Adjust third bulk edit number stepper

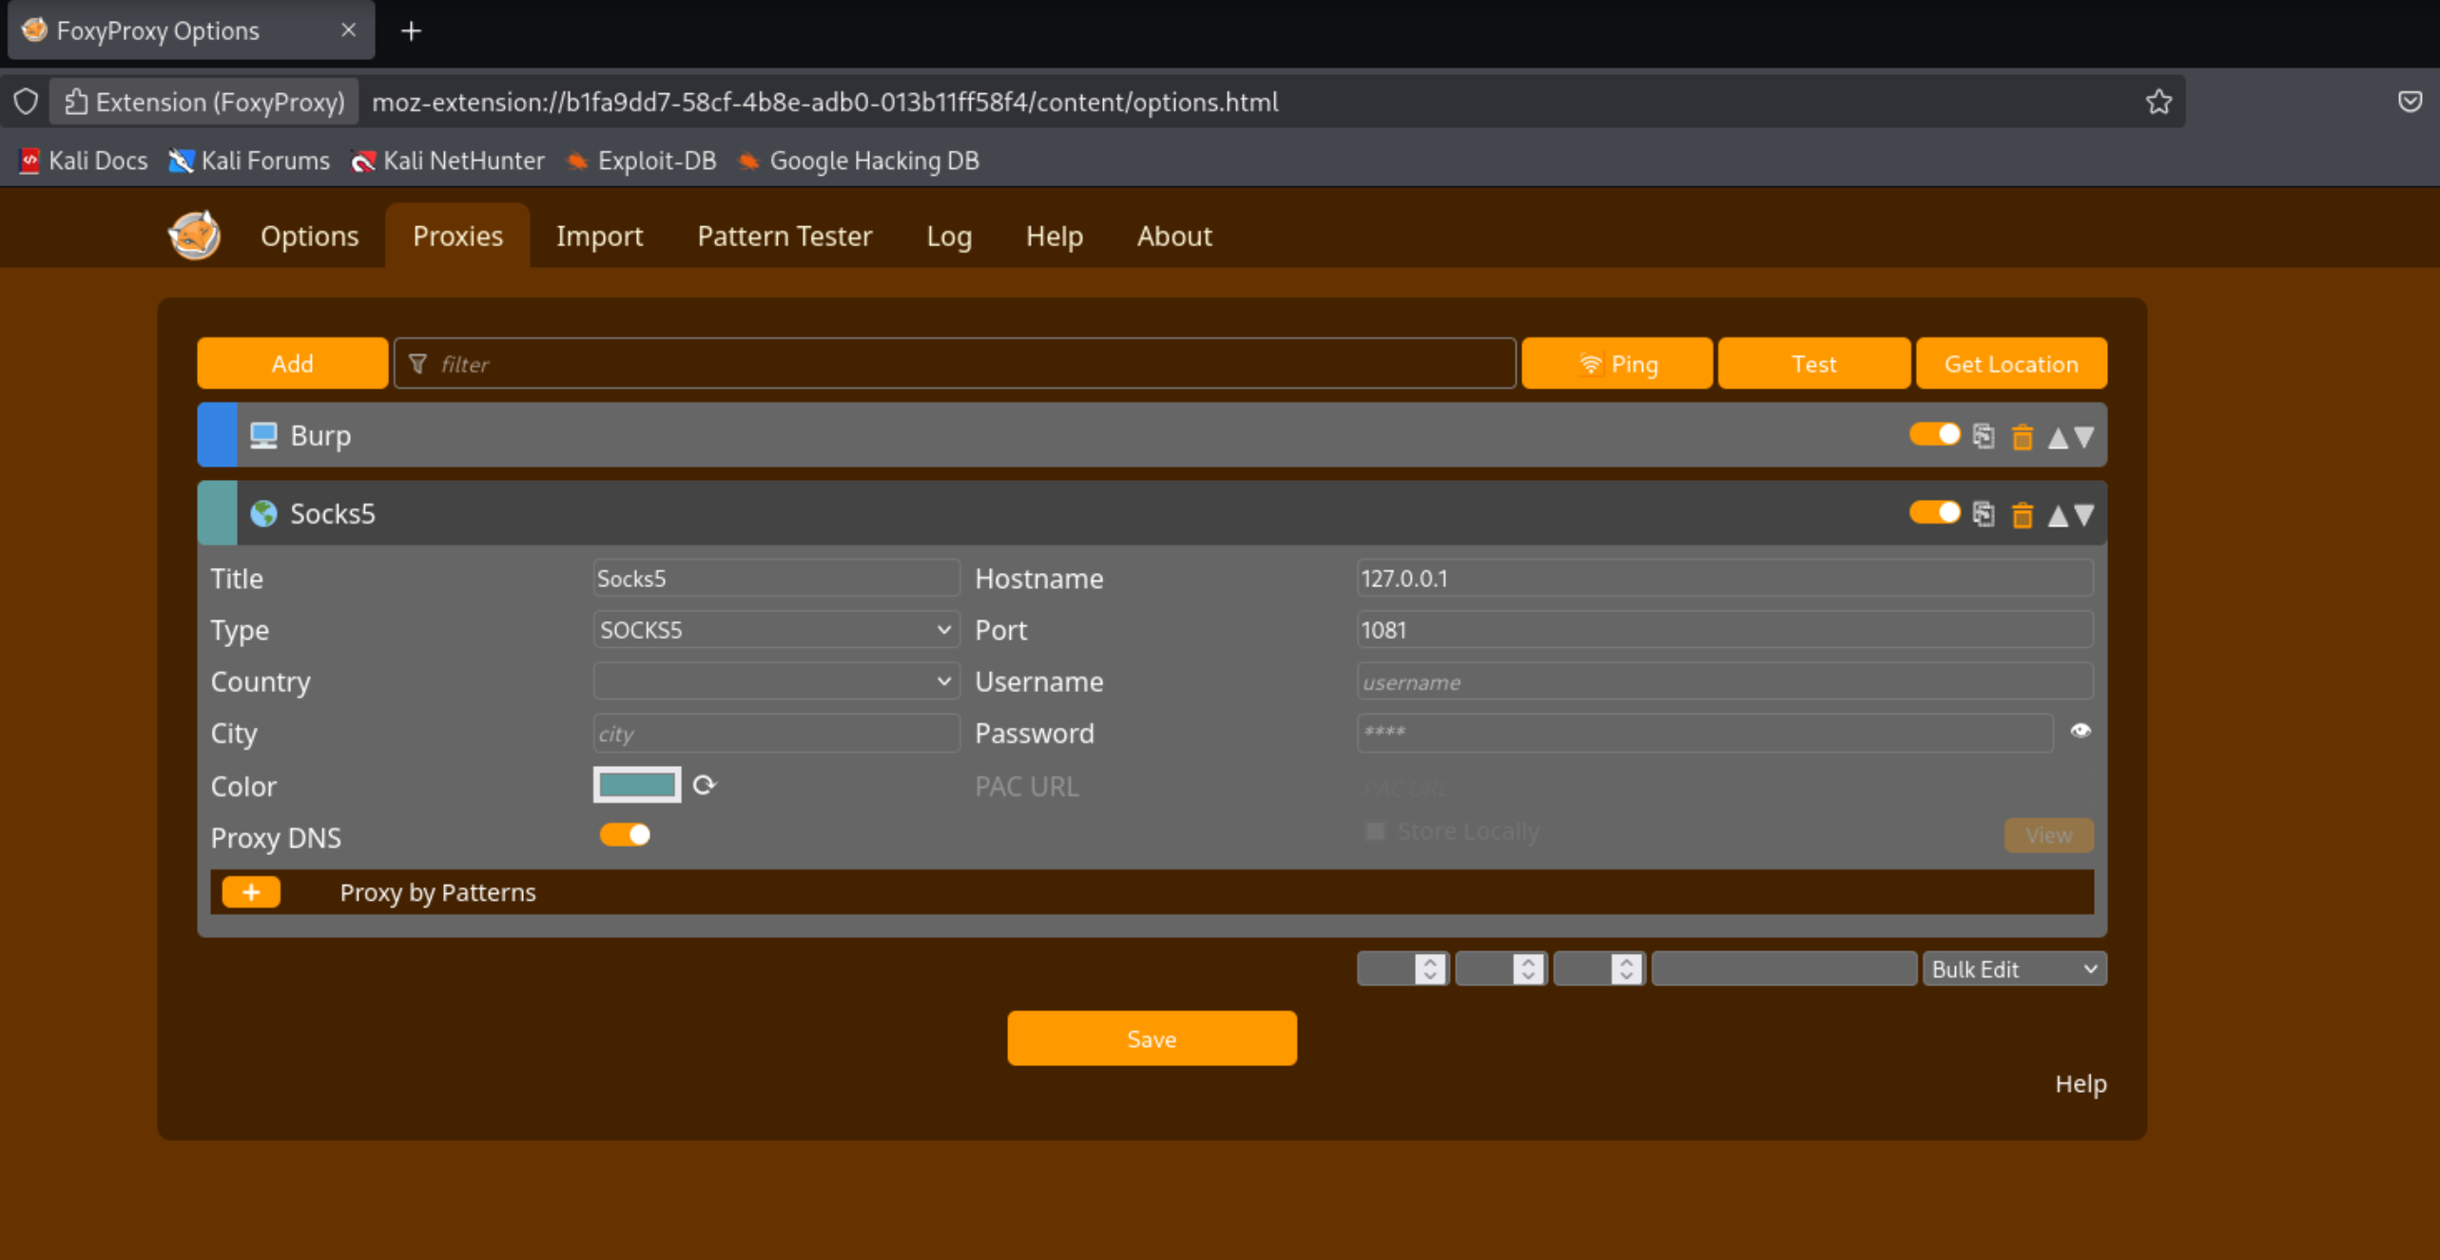1625,968
